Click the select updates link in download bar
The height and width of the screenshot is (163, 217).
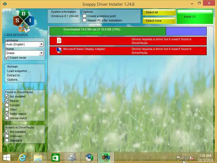(x=82, y=33)
